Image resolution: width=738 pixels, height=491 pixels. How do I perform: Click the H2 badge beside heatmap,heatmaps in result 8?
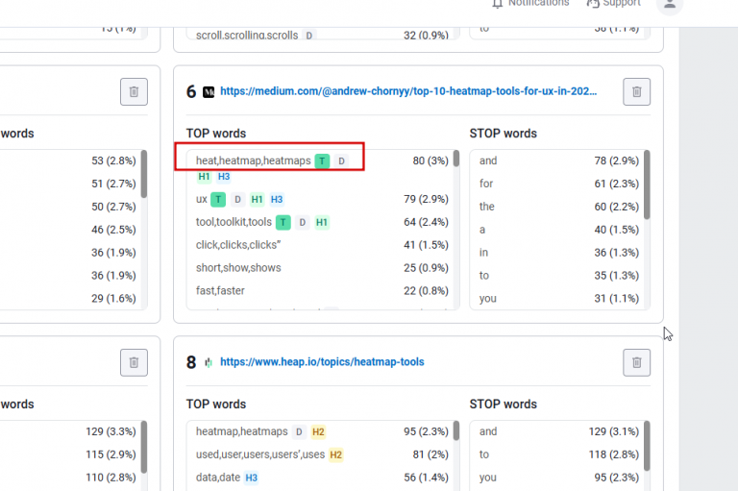(318, 431)
